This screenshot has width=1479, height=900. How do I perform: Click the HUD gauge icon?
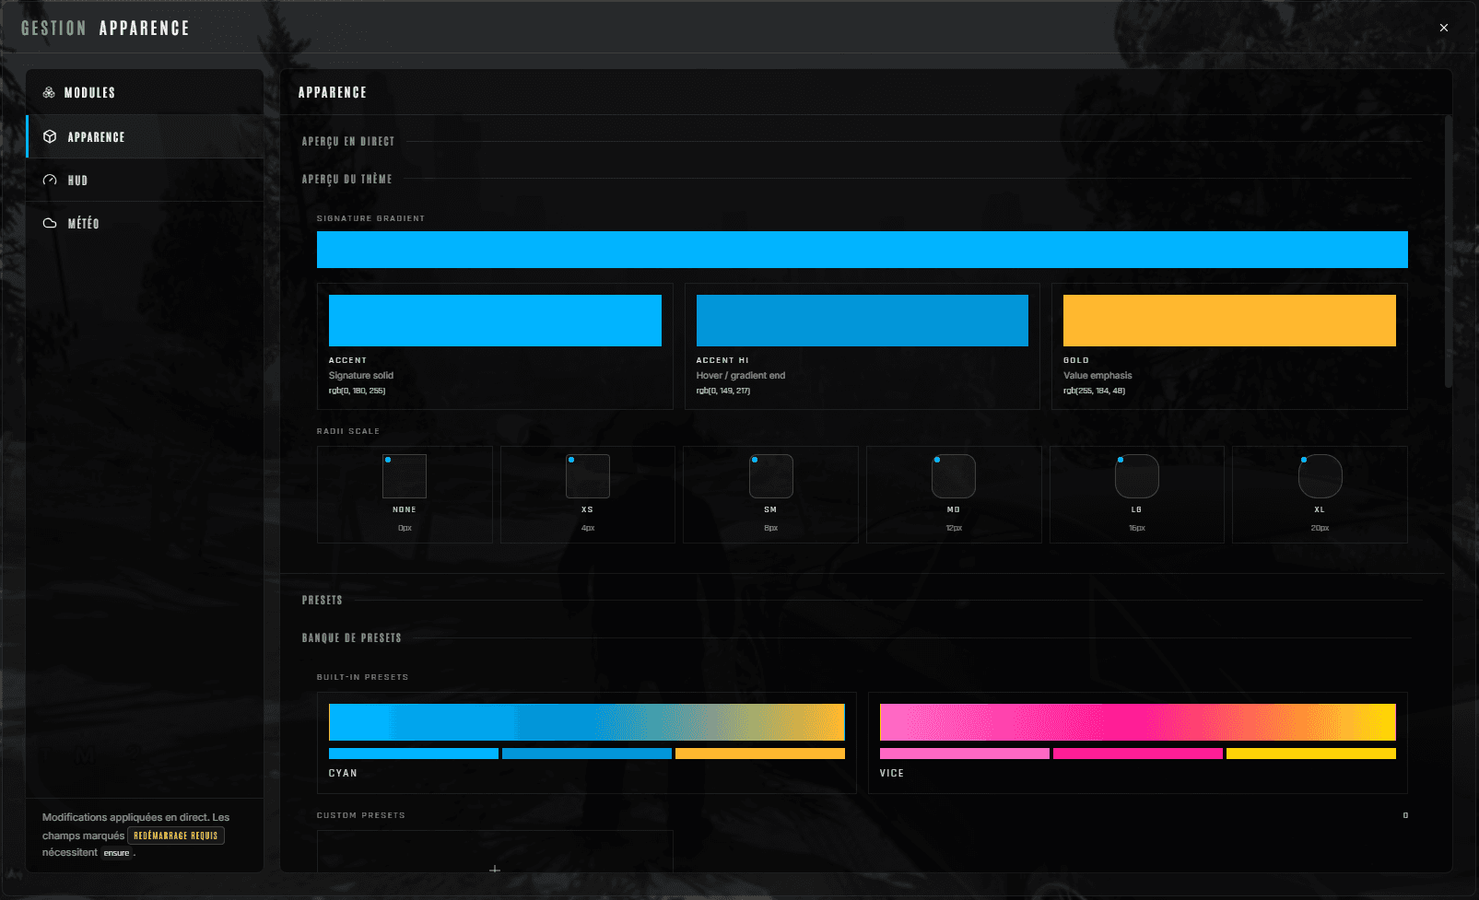(50, 181)
